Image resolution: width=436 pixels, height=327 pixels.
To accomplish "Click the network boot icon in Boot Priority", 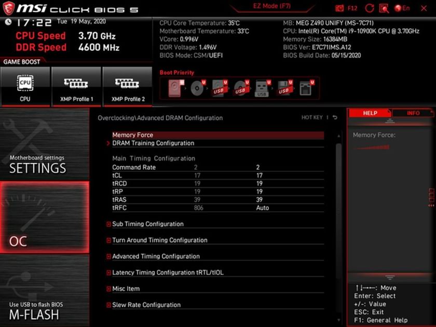I will coord(306,87).
